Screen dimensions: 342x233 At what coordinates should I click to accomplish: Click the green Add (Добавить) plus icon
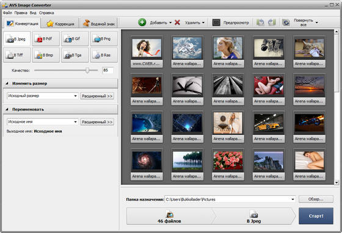142,22
